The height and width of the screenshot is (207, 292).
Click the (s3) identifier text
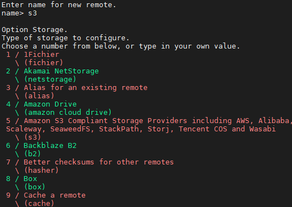[33, 137]
